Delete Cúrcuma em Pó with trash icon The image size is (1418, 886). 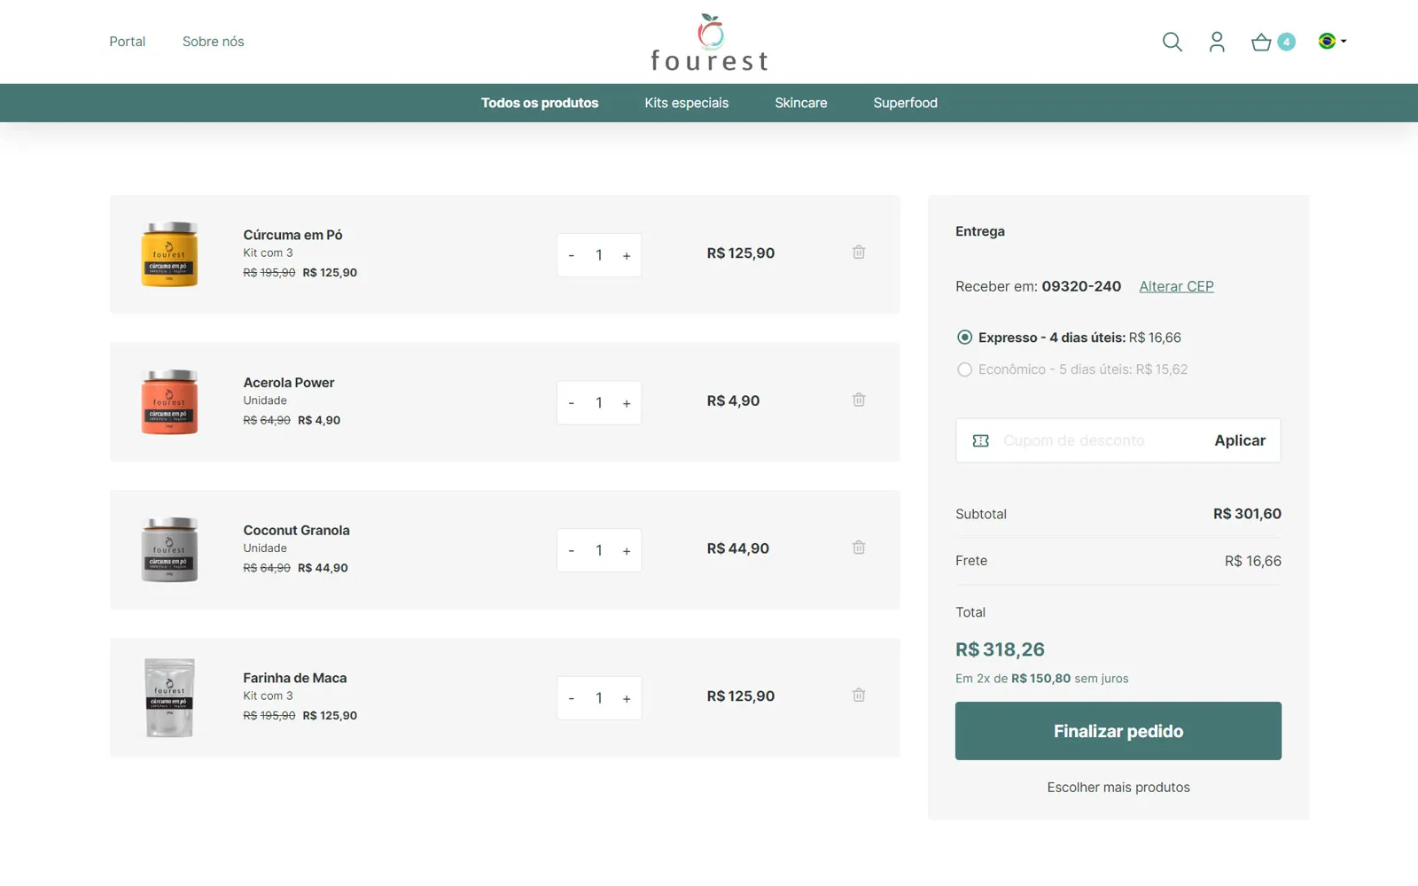pyautogui.click(x=859, y=253)
